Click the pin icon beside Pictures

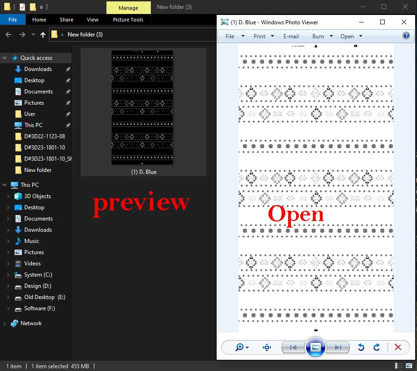click(x=68, y=103)
